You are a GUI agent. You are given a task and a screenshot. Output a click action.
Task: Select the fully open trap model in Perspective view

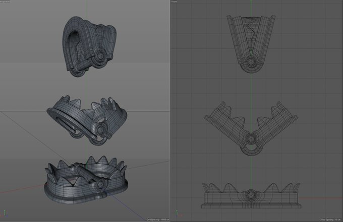click(86, 180)
